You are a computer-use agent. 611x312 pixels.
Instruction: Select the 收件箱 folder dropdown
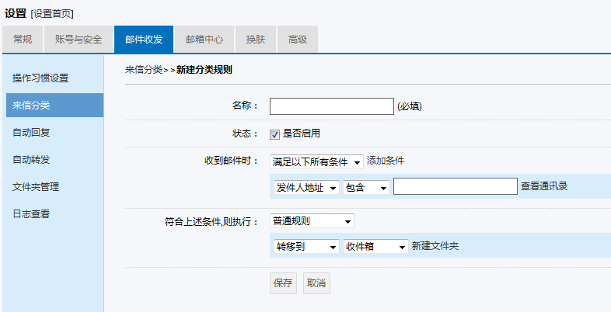(375, 246)
